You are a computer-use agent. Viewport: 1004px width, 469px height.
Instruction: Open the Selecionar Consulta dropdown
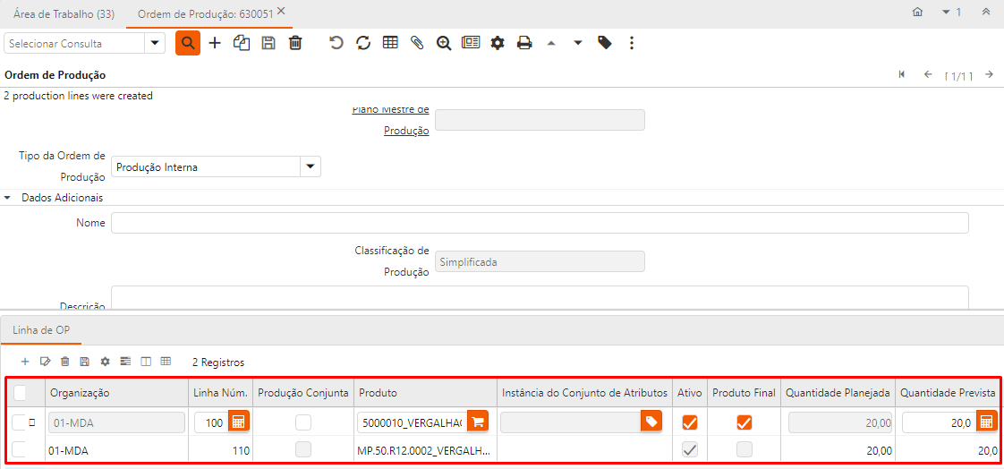(x=155, y=43)
